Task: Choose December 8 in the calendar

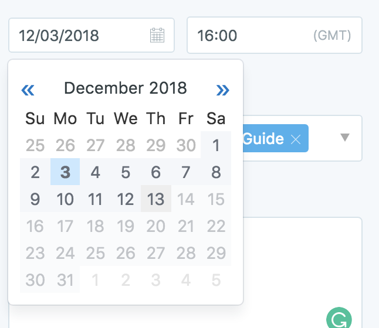Action: click(216, 172)
